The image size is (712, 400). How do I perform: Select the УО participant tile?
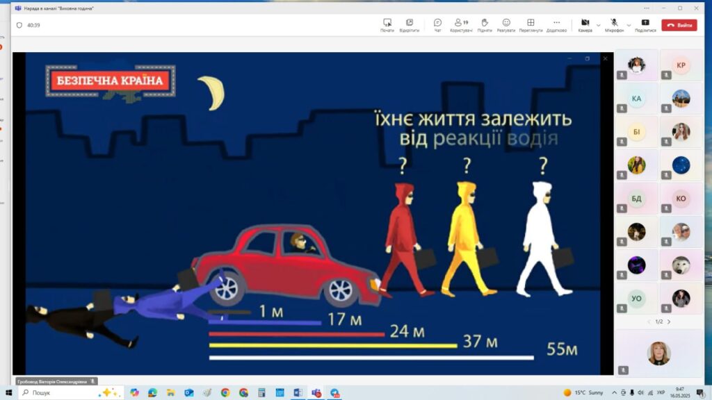tap(636, 298)
